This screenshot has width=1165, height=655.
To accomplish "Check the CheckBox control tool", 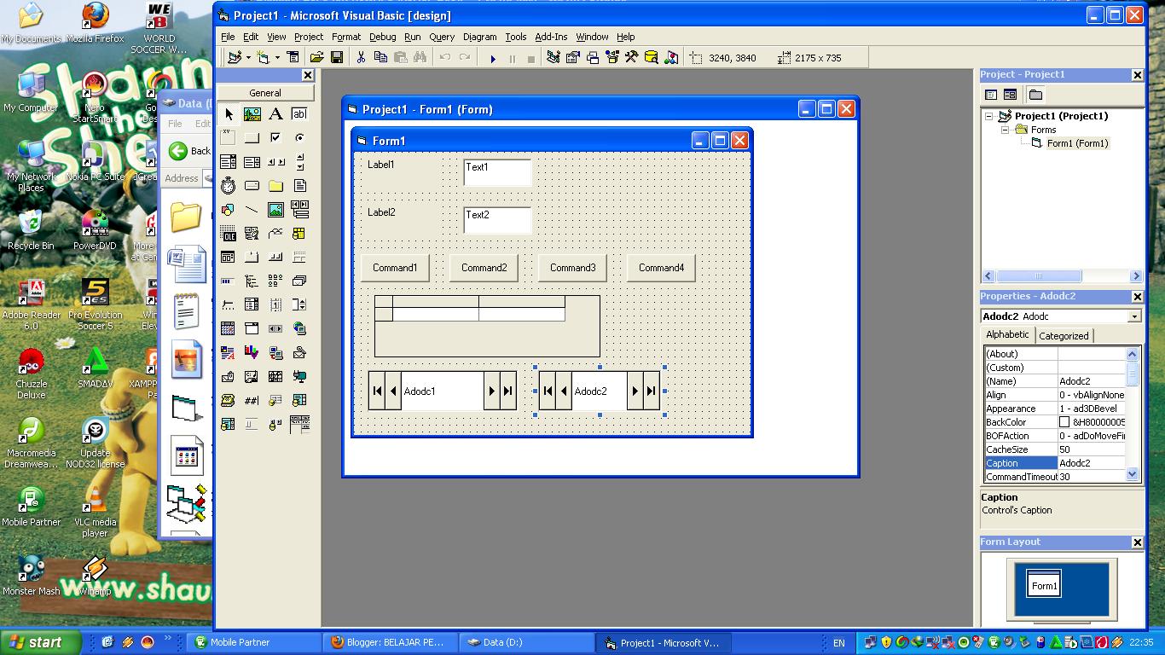I will tap(276, 137).
